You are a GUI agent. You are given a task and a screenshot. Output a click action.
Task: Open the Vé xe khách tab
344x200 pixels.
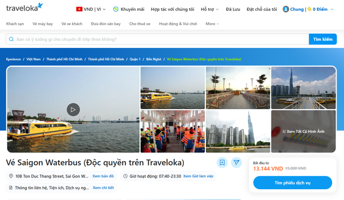click(x=71, y=24)
